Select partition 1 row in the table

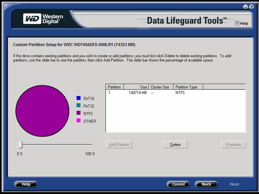pos(176,93)
